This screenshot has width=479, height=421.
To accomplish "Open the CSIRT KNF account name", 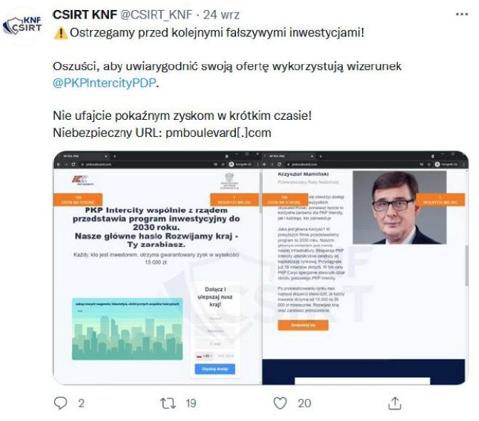I will [x=85, y=14].
